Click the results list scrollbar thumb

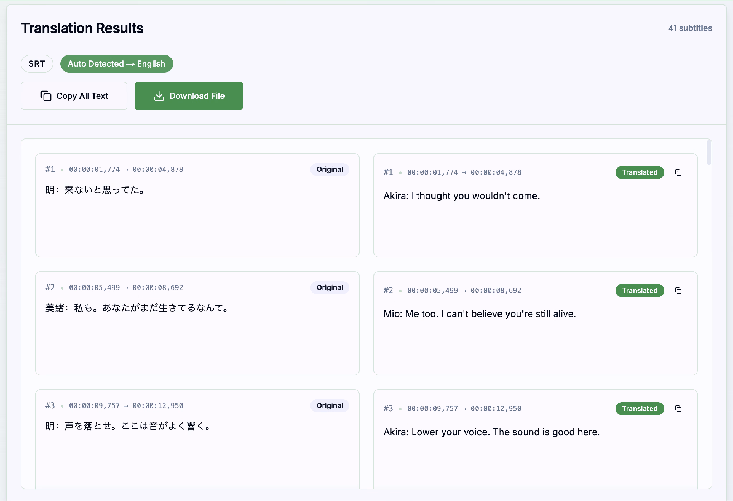[x=709, y=152]
